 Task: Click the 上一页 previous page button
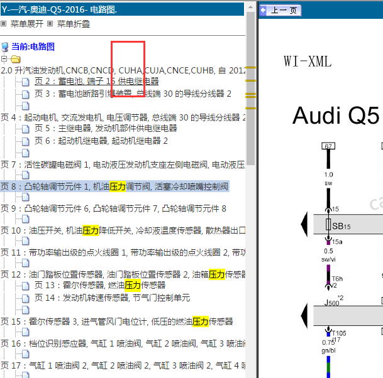[280, 10]
